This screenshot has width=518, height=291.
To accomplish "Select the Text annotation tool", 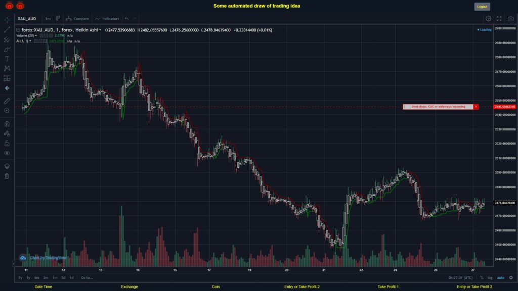I will point(7,59).
